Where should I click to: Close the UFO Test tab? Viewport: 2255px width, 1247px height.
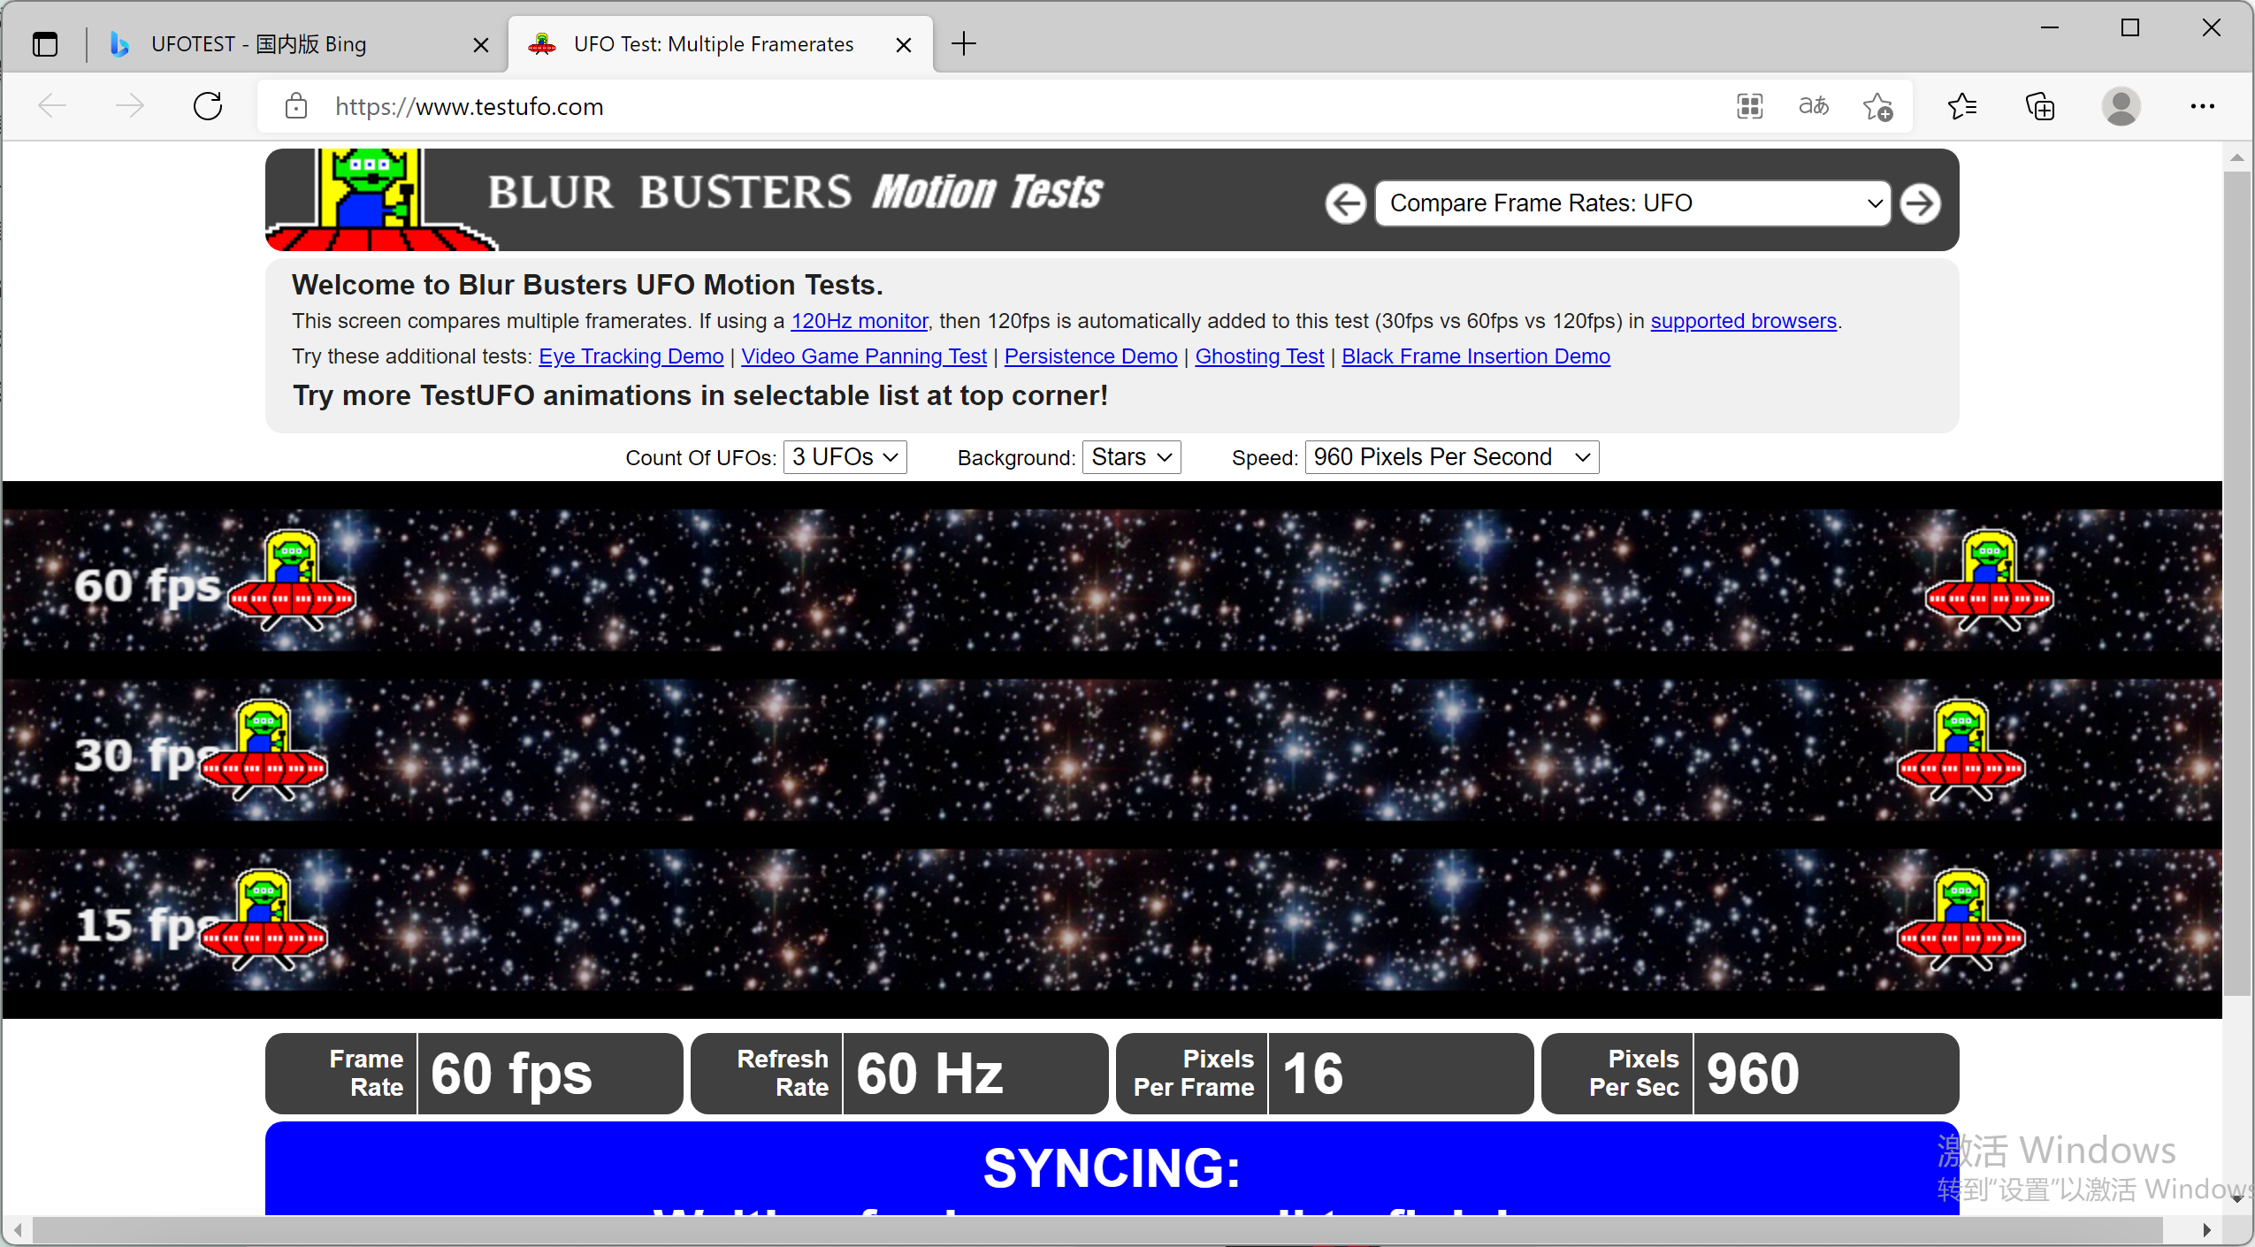tap(903, 44)
